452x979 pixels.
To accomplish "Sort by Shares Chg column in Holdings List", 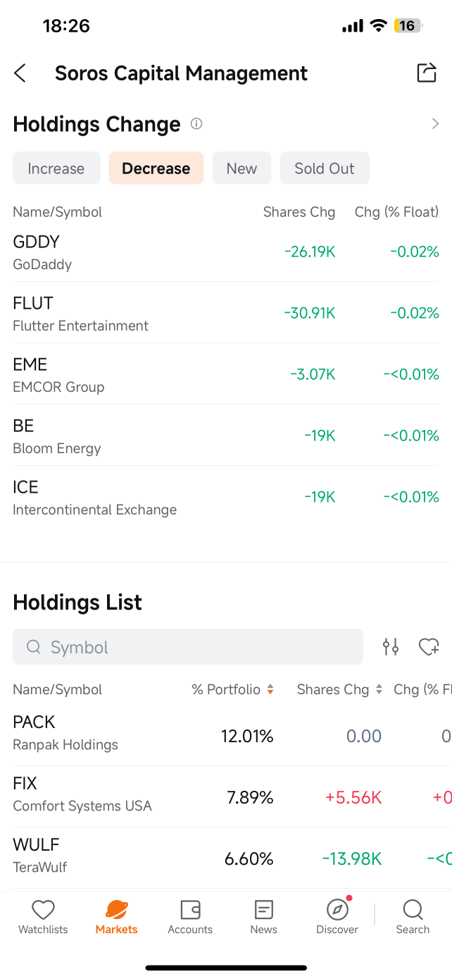I will tap(340, 689).
